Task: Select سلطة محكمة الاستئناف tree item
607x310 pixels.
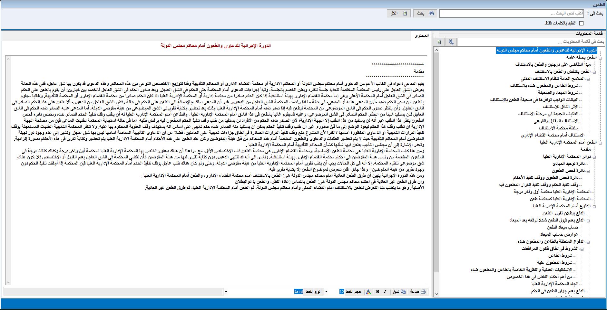Action: pyautogui.click(x=559, y=128)
